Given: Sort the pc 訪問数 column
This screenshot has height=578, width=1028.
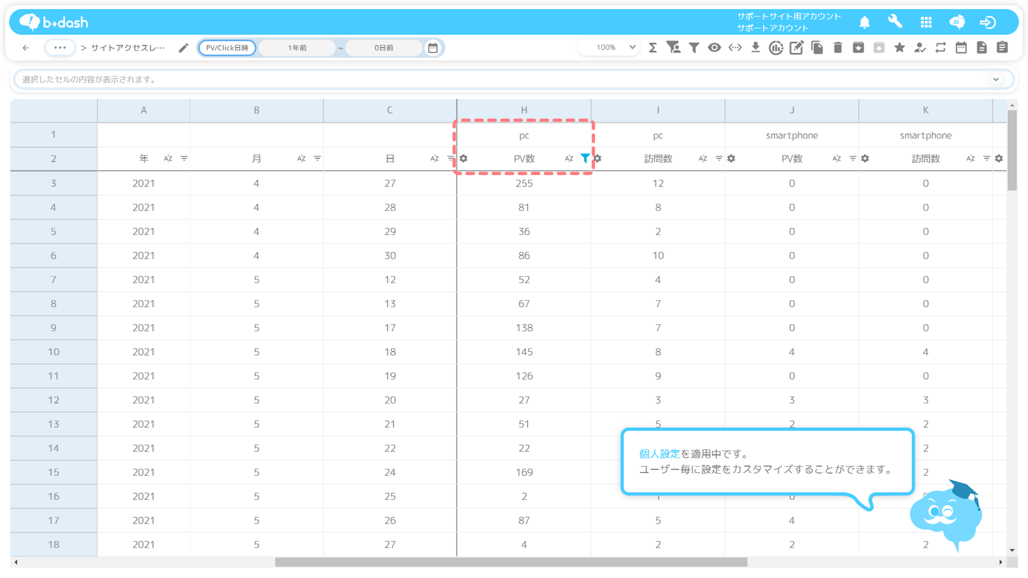Looking at the screenshot, I should point(703,159).
